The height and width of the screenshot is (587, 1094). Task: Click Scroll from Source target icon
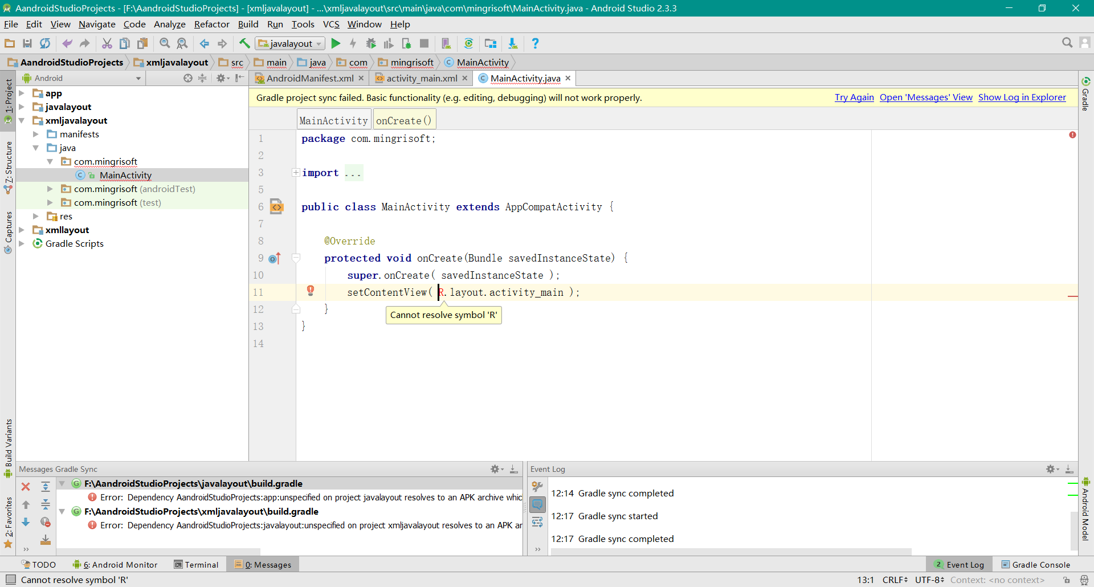click(x=187, y=78)
